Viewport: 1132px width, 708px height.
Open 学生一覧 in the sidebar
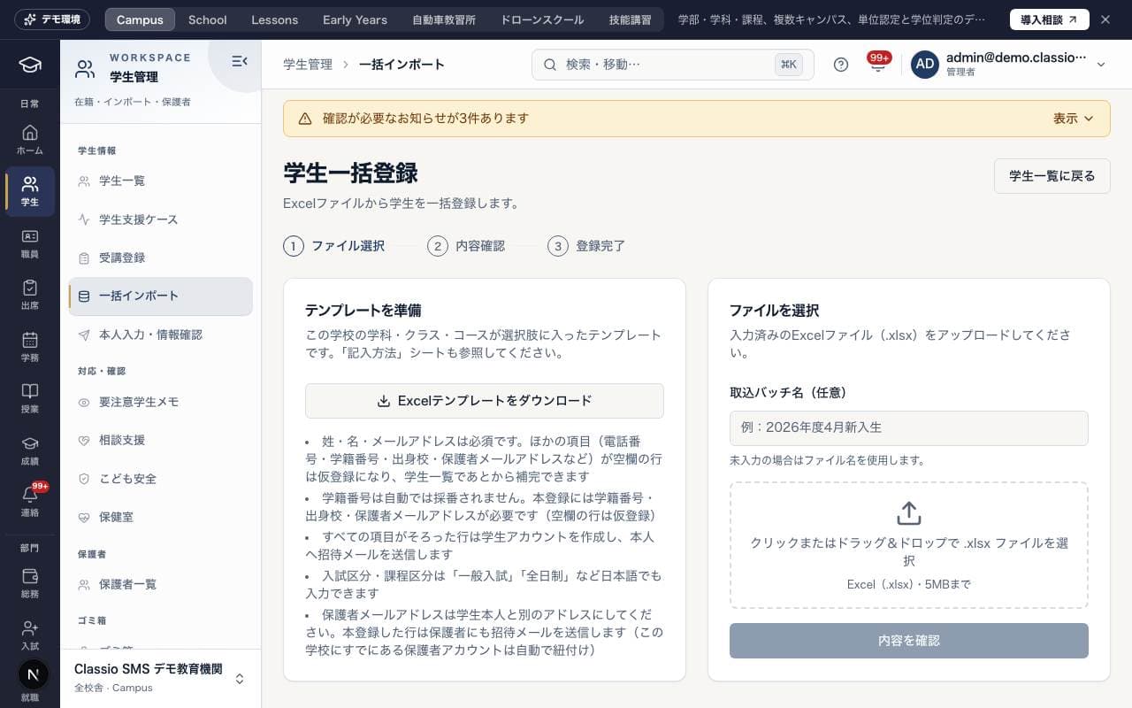click(x=160, y=181)
